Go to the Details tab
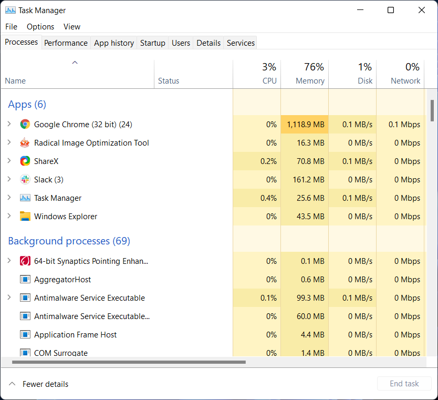The height and width of the screenshot is (400, 438). [208, 43]
